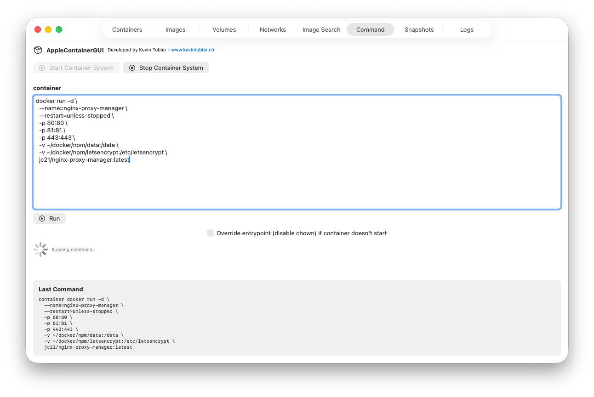Click inside the docker command text area
This screenshot has width=594, height=397.
point(297,152)
